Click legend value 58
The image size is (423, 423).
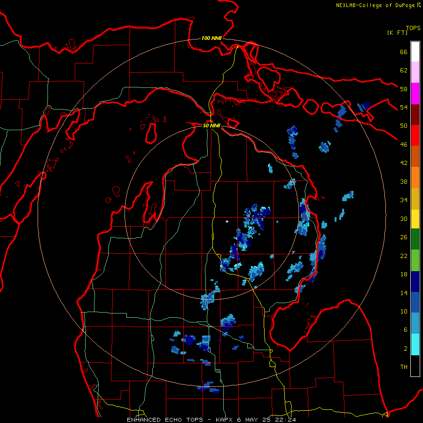404,89
